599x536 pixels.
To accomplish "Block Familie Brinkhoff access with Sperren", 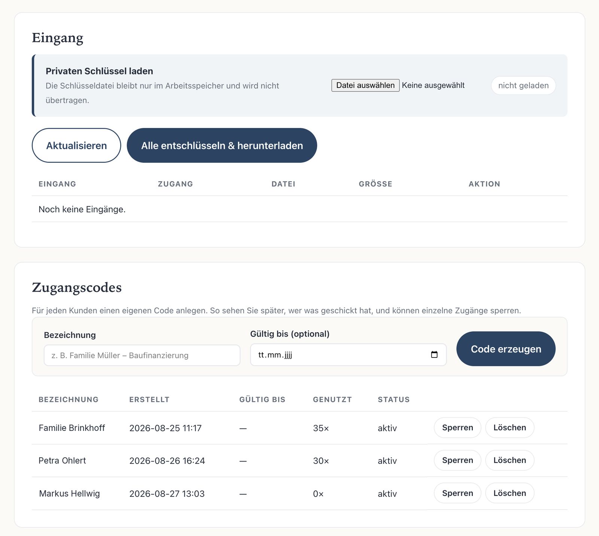I will coord(457,427).
